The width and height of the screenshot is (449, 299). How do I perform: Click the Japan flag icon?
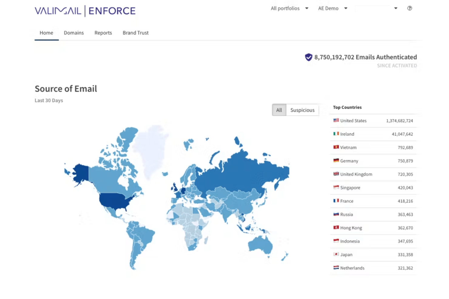click(x=336, y=254)
